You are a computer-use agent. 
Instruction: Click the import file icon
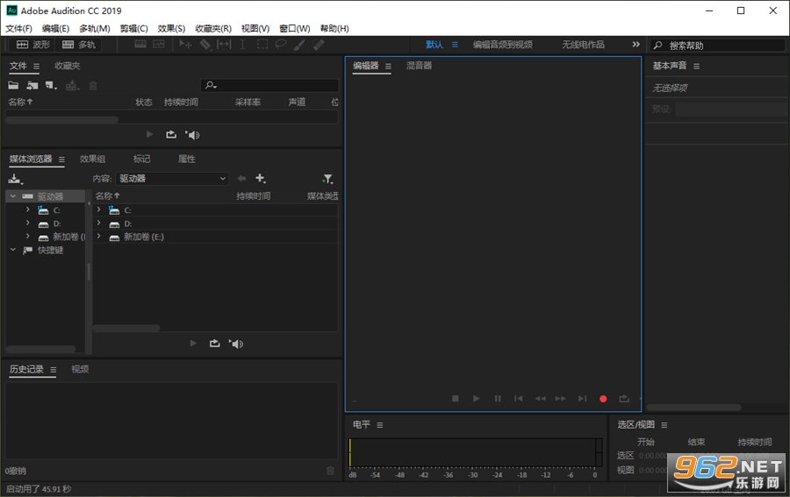pyautogui.click(x=32, y=86)
